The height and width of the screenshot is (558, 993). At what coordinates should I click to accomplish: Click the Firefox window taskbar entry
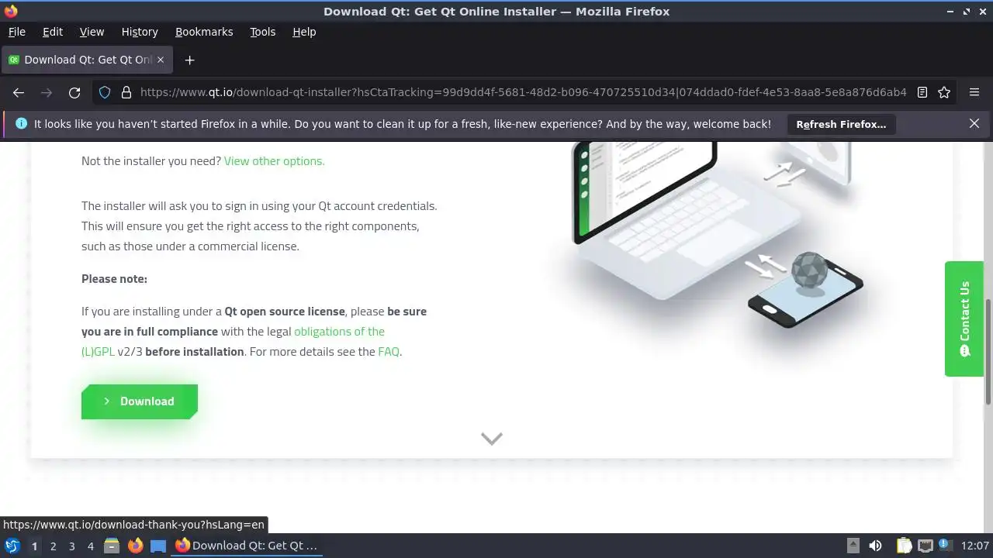tap(247, 546)
